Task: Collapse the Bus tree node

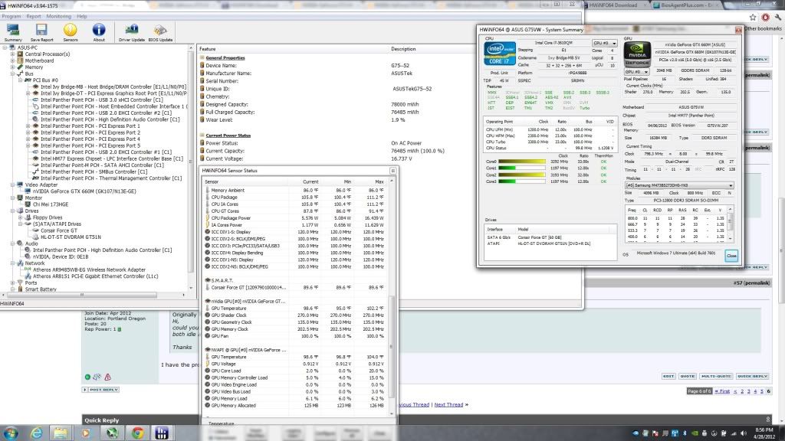Action: pos(12,73)
